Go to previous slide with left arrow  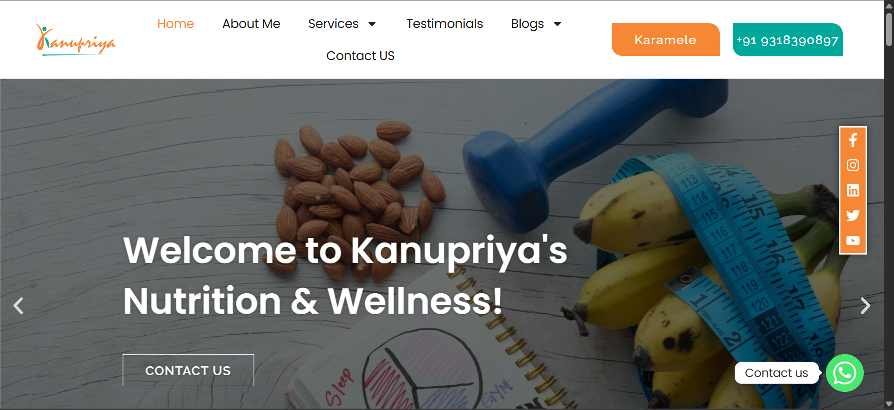tap(19, 306)
